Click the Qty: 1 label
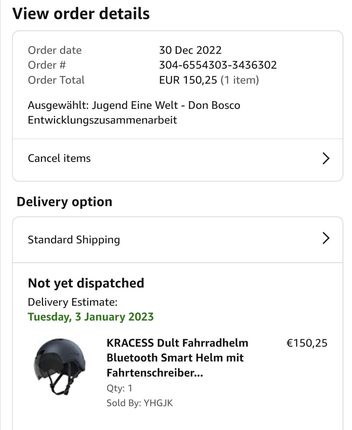352x430 pixels. pyautogui.click(x=119, y=388)
